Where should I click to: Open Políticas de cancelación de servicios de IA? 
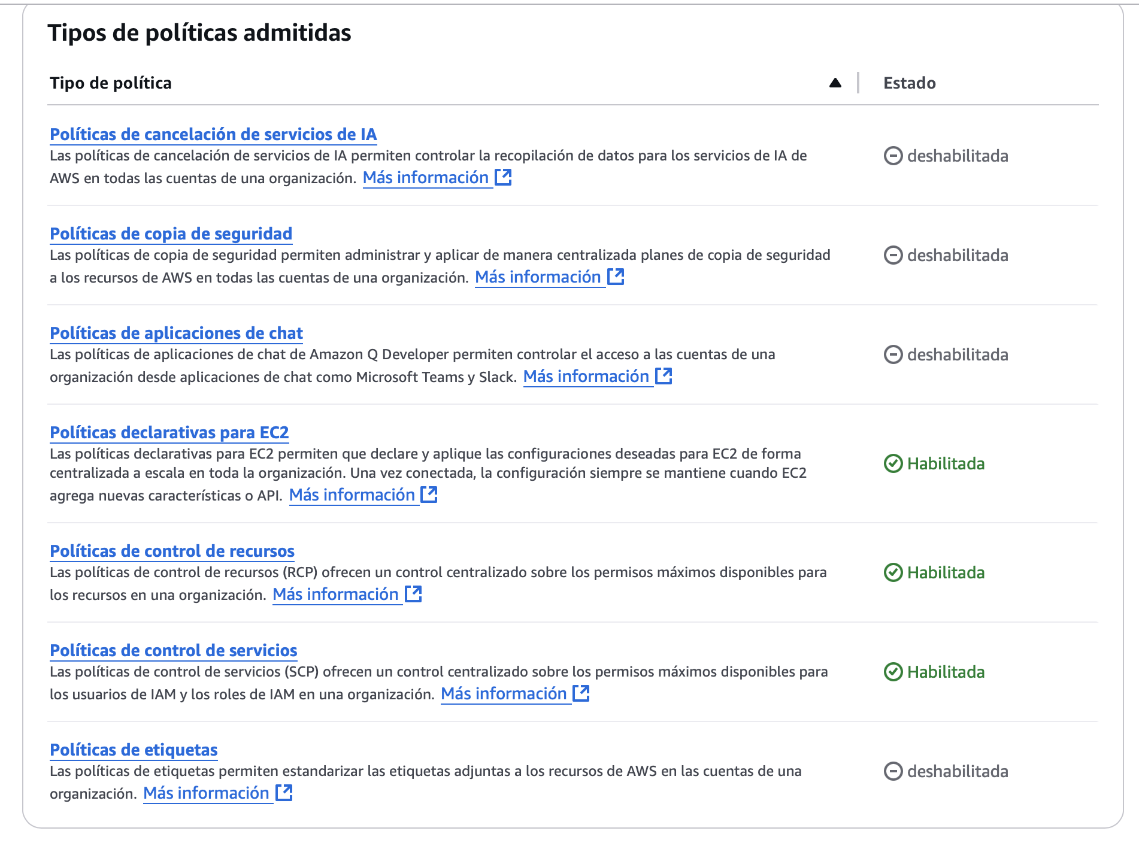[213, 134]
